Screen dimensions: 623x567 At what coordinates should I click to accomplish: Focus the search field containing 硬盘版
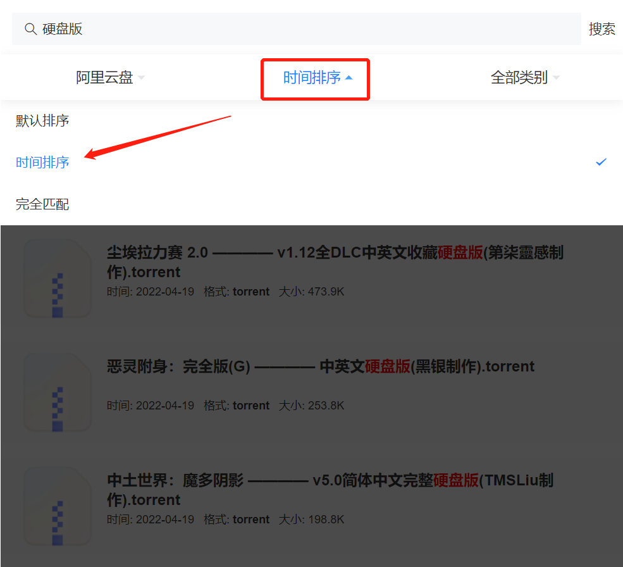click(x=297, y=29)
